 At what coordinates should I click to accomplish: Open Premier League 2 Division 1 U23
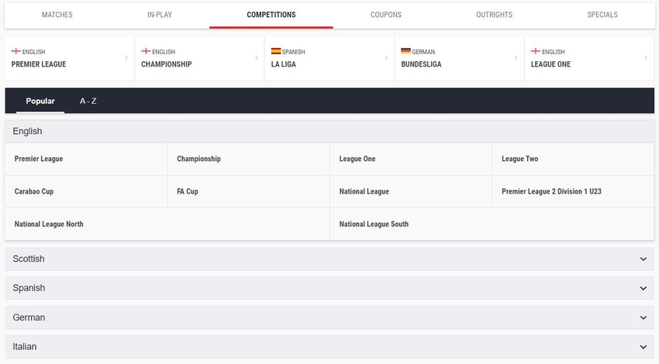573,191
